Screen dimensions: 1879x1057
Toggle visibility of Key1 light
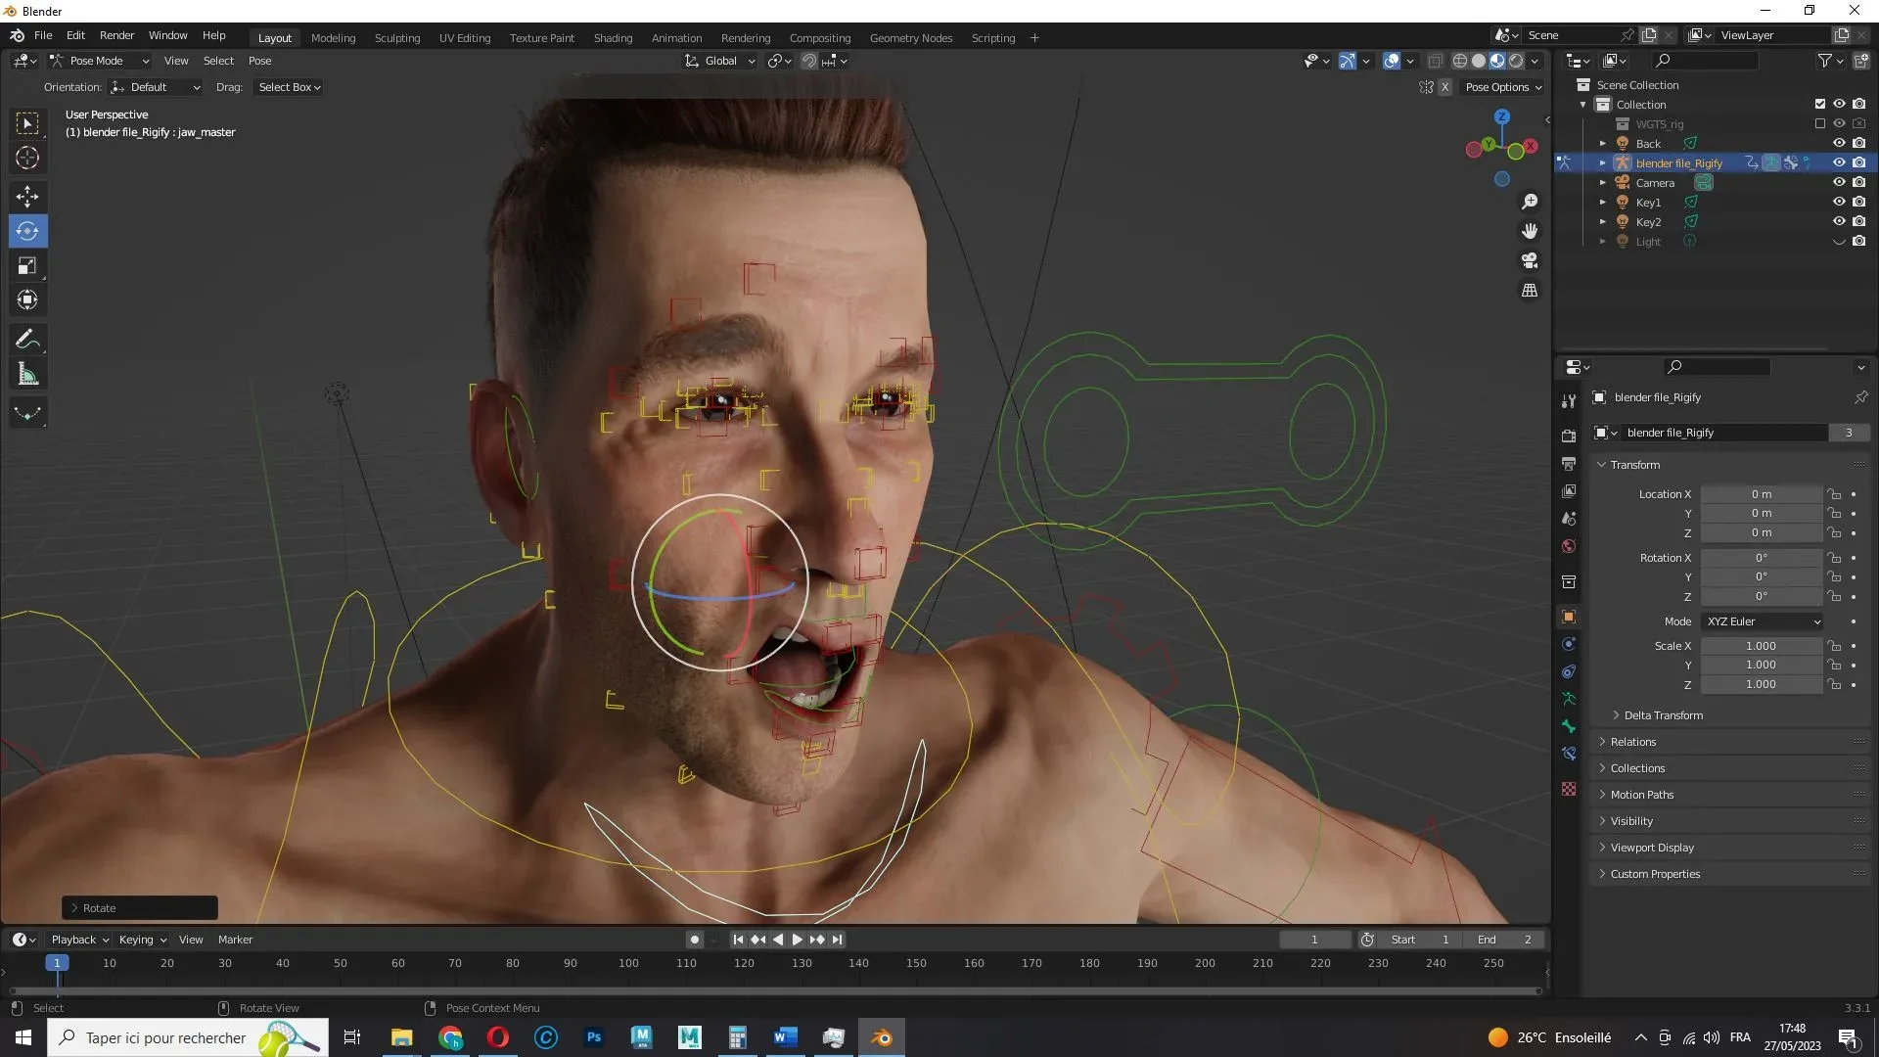pyautogui.click(x=1839, y=203)
